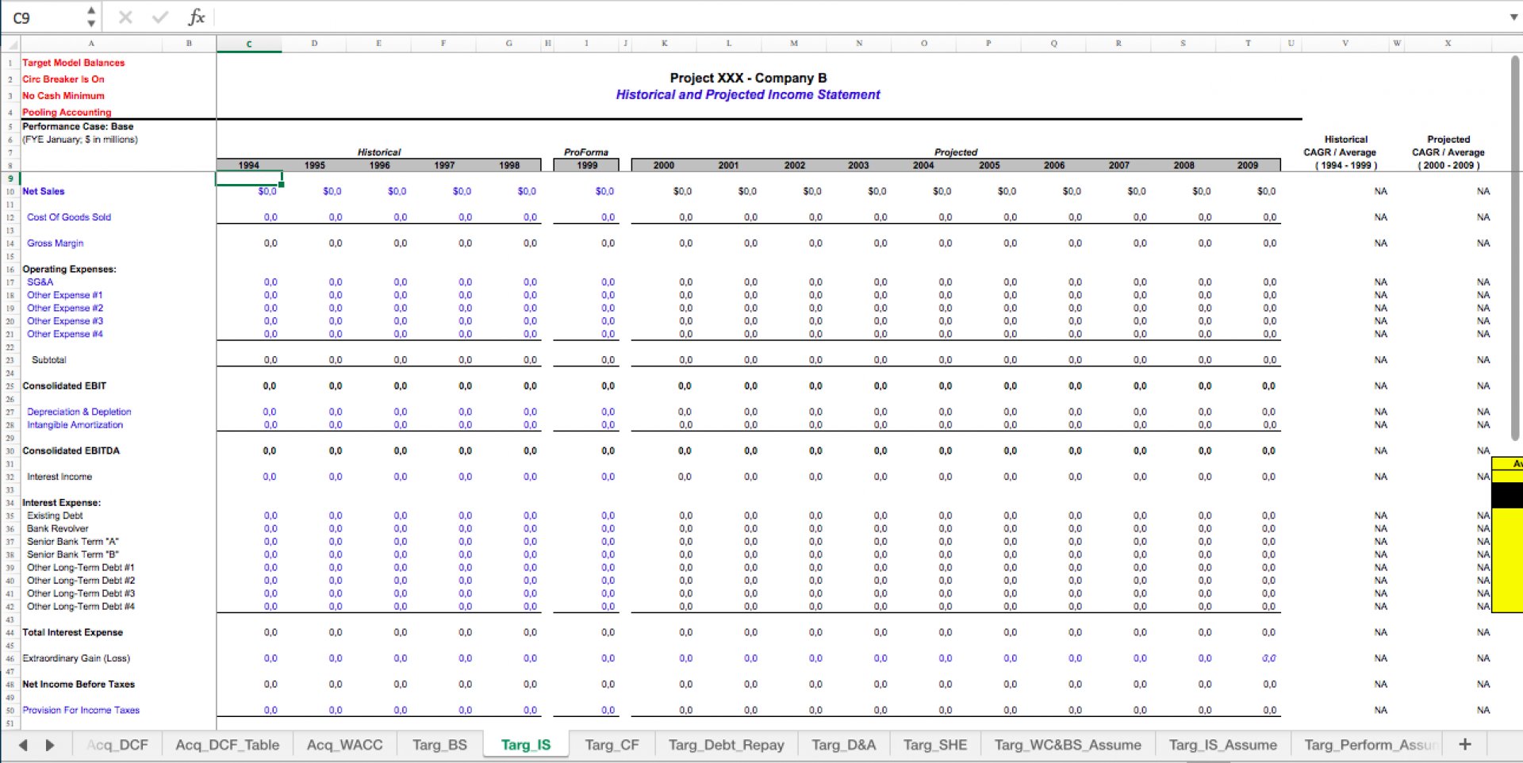Click the 'Interest Income' label
Screen dimensions: 1523x763
coord(59,477)
